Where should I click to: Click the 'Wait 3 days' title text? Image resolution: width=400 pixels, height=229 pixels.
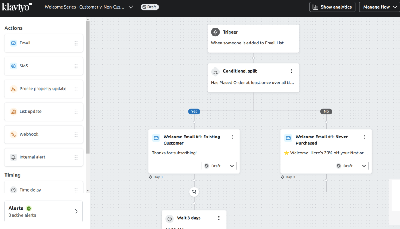(x=189, y=218)
